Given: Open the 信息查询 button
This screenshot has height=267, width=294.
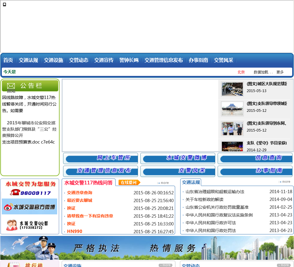Looking at the screenshot, I should [255, 158].
